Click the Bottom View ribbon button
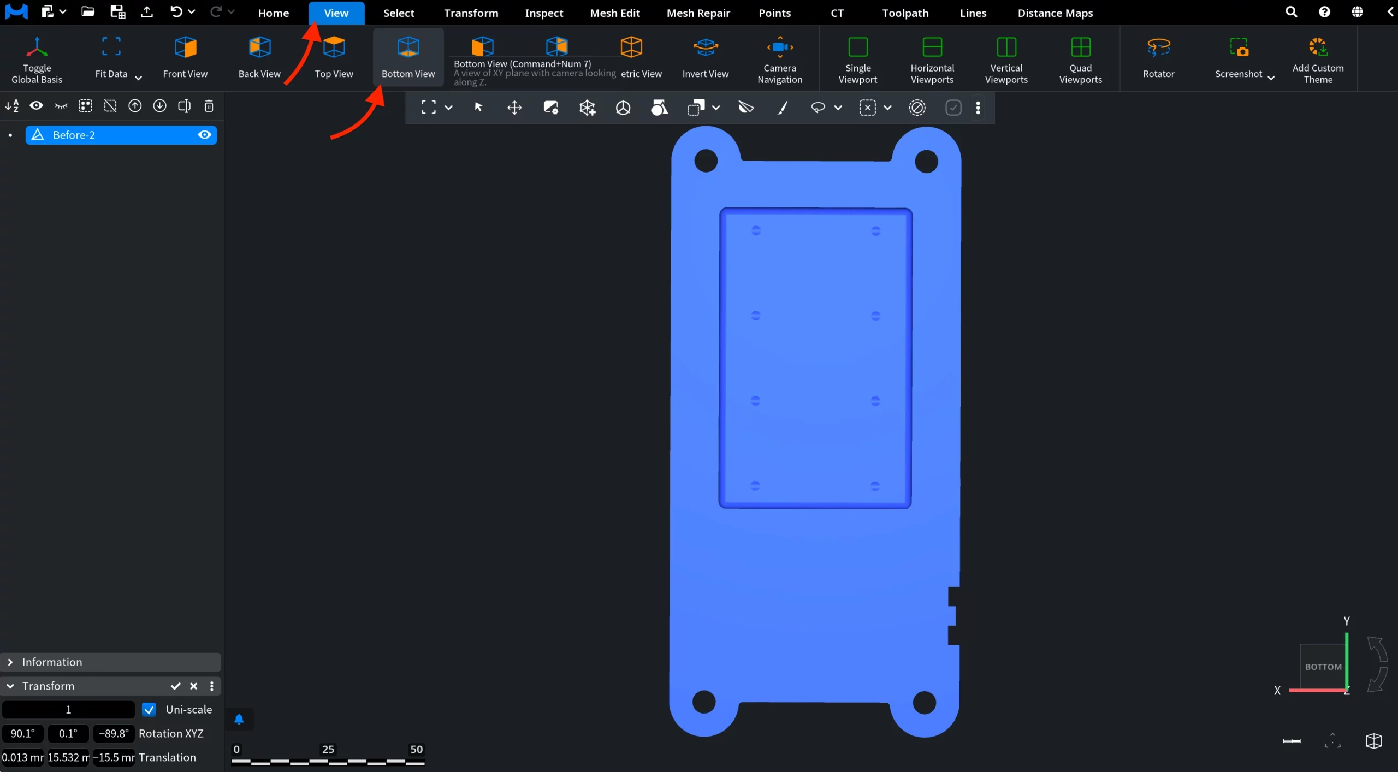The height and width of the screenshot is (772, 1398). click(x=408, y=57)
